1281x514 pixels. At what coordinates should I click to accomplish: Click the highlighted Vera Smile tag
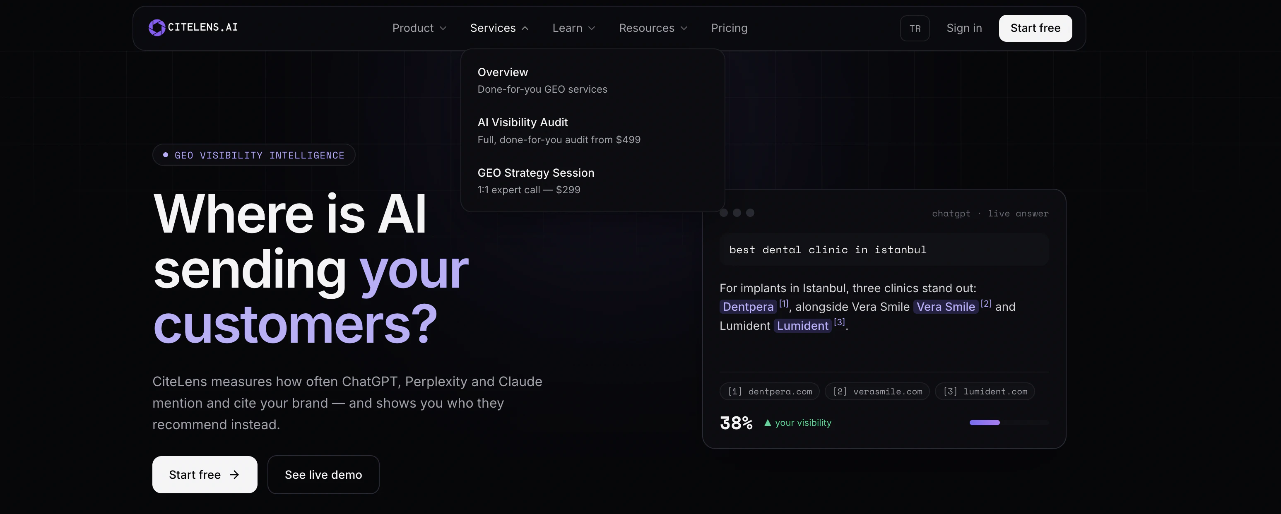pos(945,307)
